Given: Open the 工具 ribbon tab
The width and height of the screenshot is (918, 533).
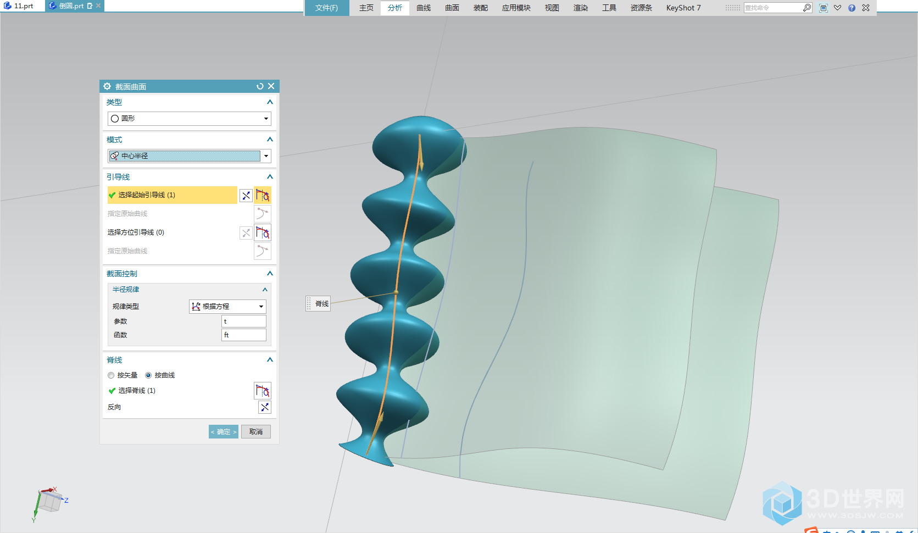Looking at the screenshot, I should coord(609,8).
